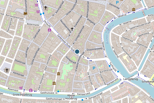Click the De Witstraat street name

(90, 79)
